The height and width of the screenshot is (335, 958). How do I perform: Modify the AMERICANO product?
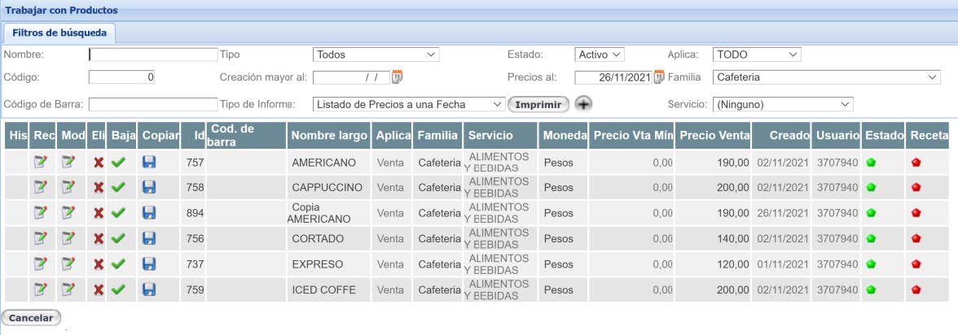68,163
